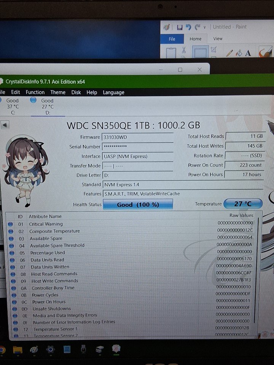Click the previous disk arrow button
This screenshot has height=365, width=274.
(5, 125)
